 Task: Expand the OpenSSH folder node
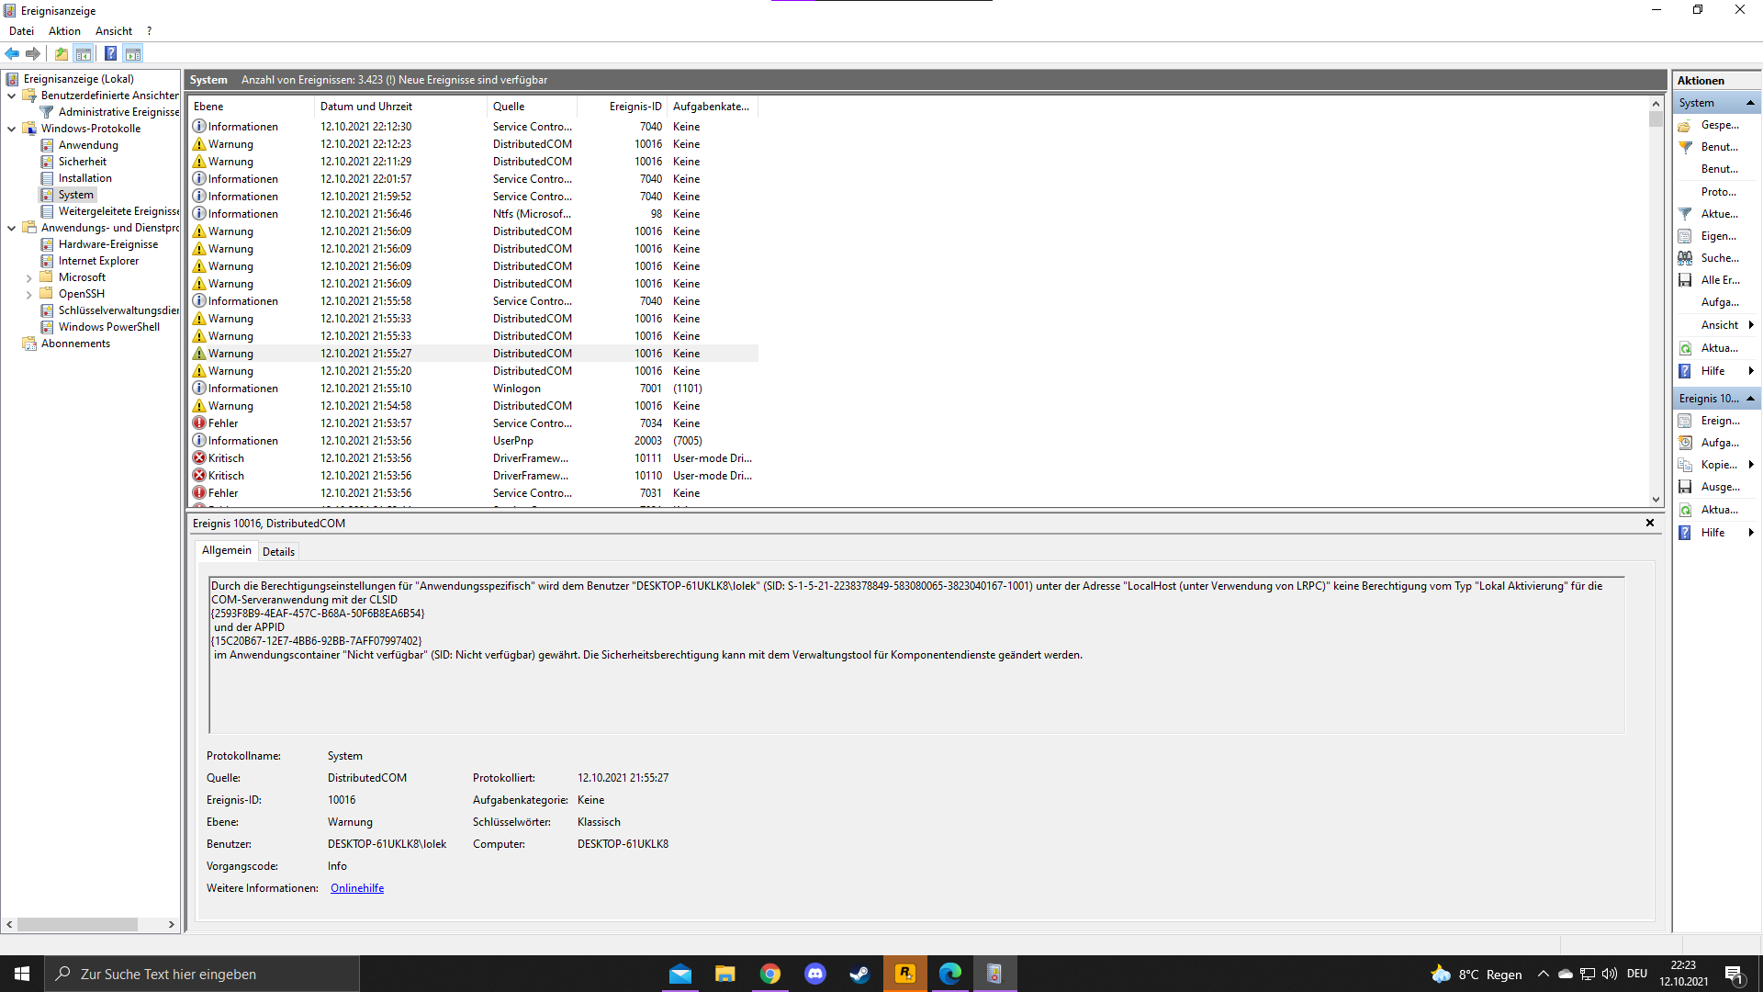(28, 294)
